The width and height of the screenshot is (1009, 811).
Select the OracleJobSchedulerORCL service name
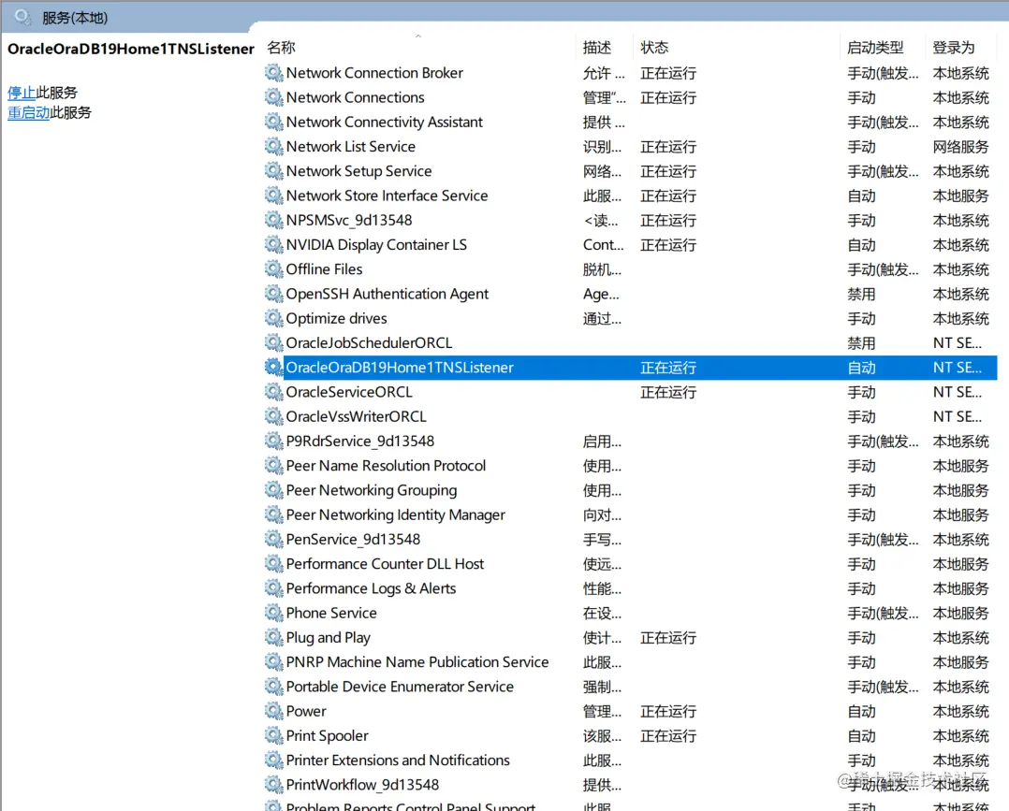pos(369,342)
